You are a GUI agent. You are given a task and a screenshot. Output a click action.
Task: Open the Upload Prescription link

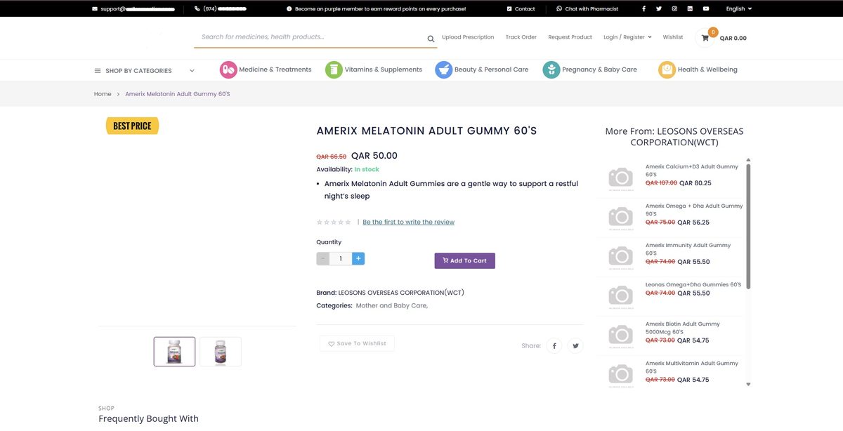click(x=468, y=37)
